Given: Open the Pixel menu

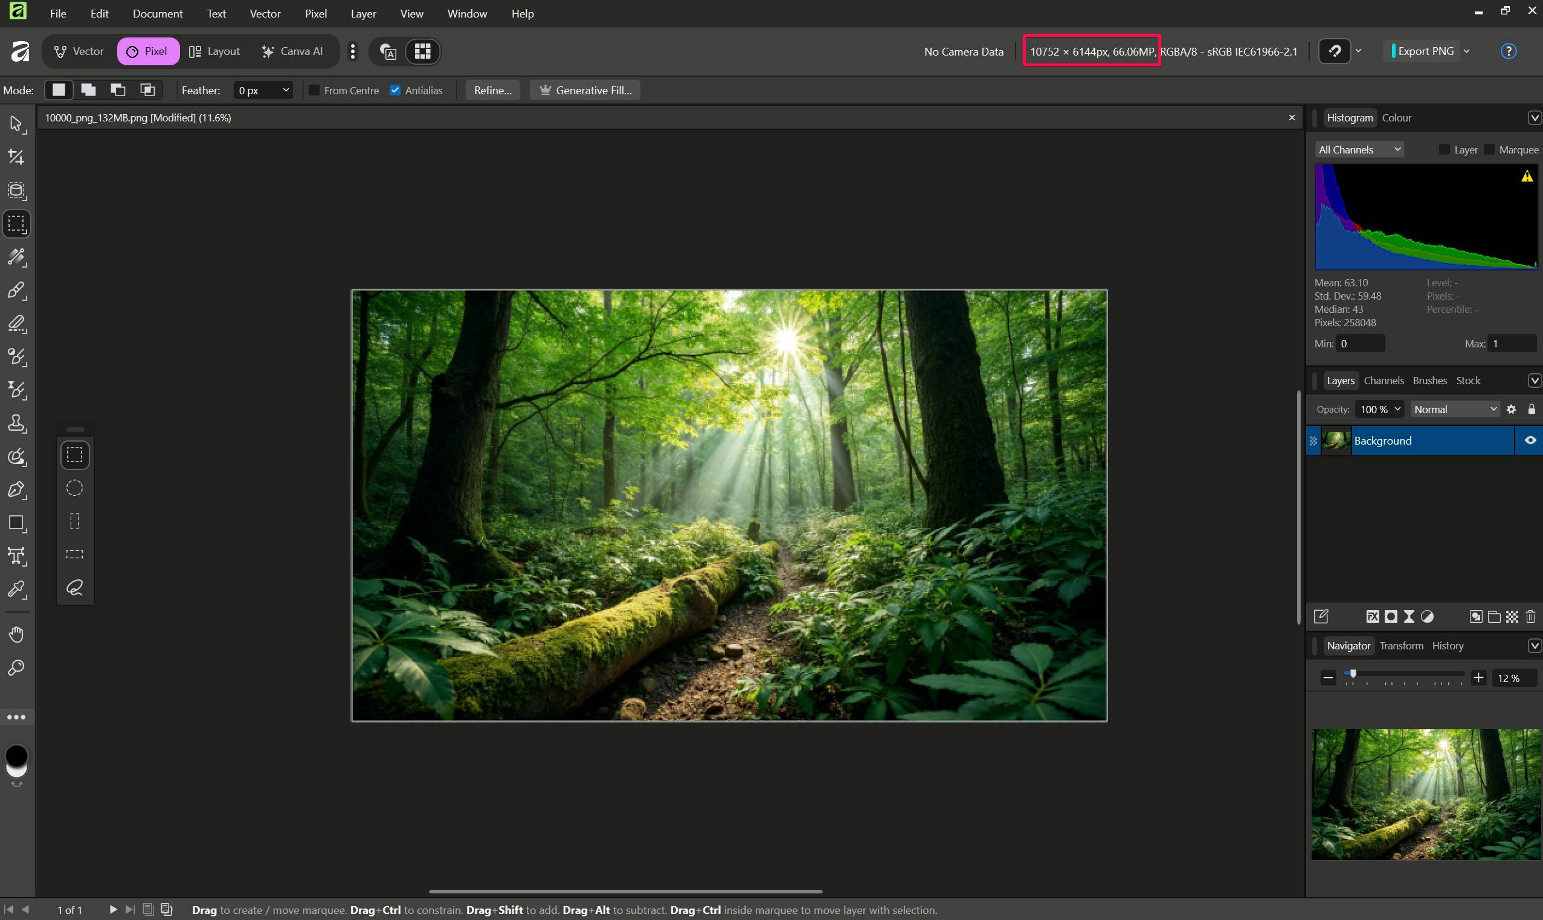Looking at the screenshot, I should point(315,14).
